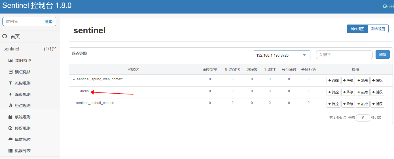Click the 线程数 column header

pyautogui.click(x=252, y=70)
